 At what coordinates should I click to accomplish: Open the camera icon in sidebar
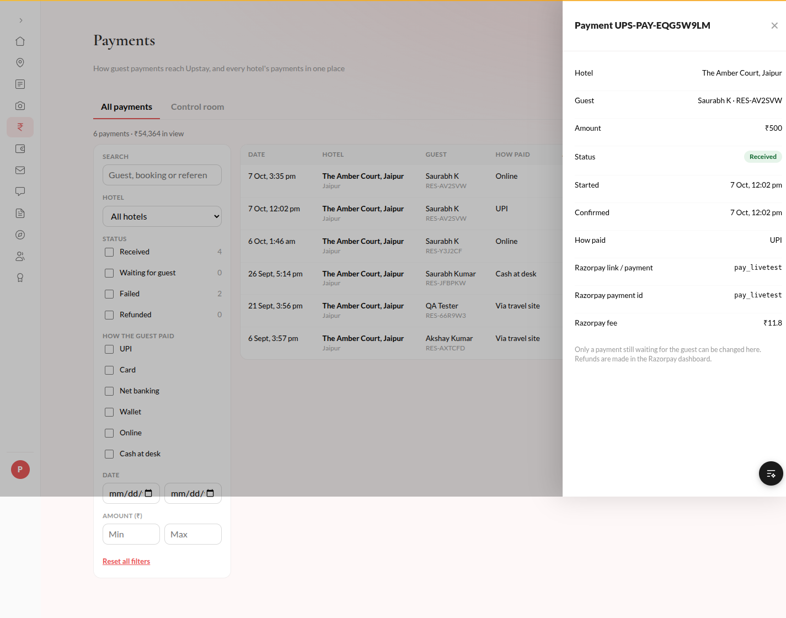coord(20,106)
